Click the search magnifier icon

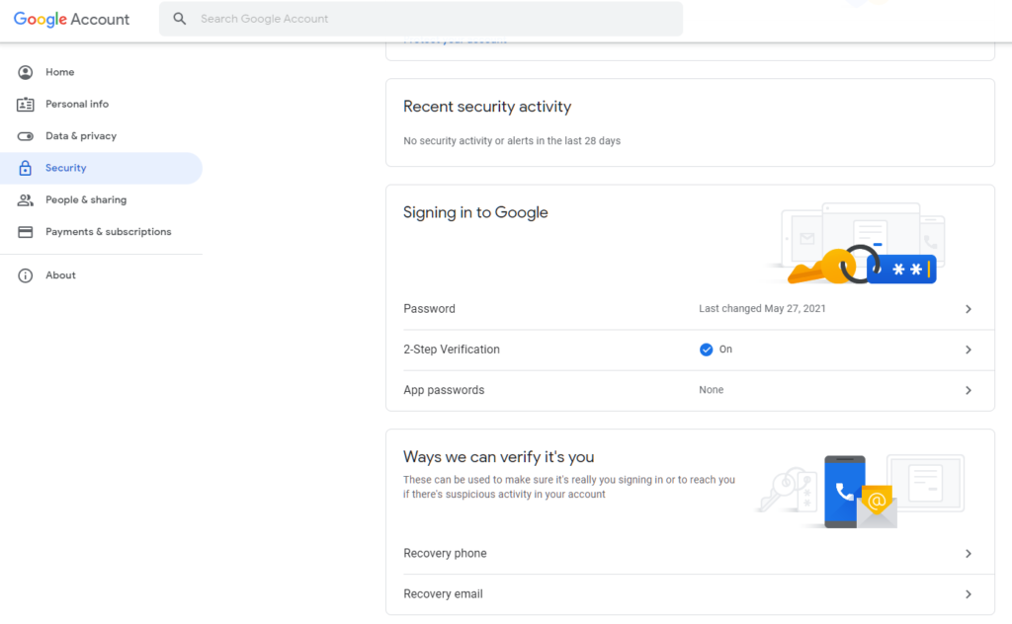click(179, 18)
